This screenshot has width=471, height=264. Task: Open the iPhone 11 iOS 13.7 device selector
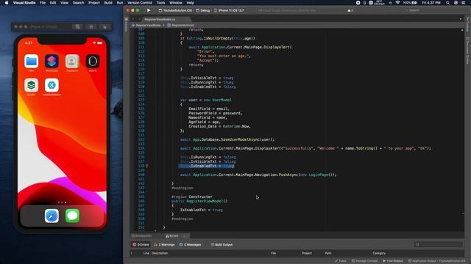[230, 10]
